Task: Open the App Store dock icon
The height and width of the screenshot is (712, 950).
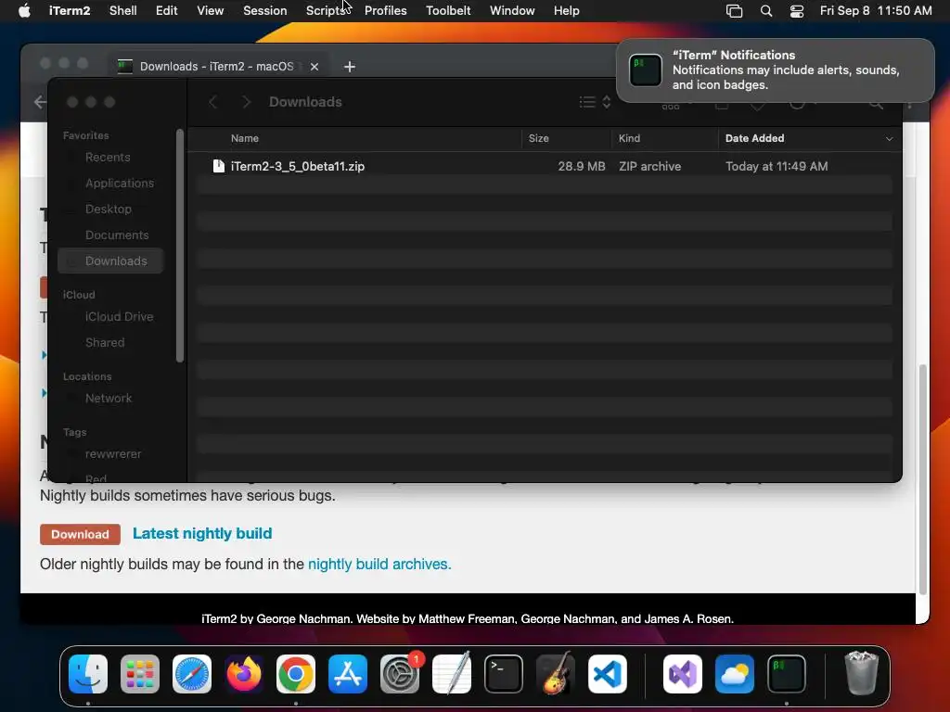Action: pyautogui.click(x=348, y=674)
